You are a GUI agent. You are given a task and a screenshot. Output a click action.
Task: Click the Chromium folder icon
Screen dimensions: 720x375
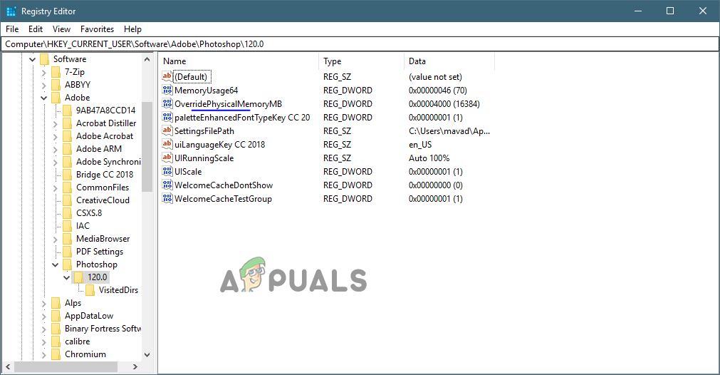56,354
